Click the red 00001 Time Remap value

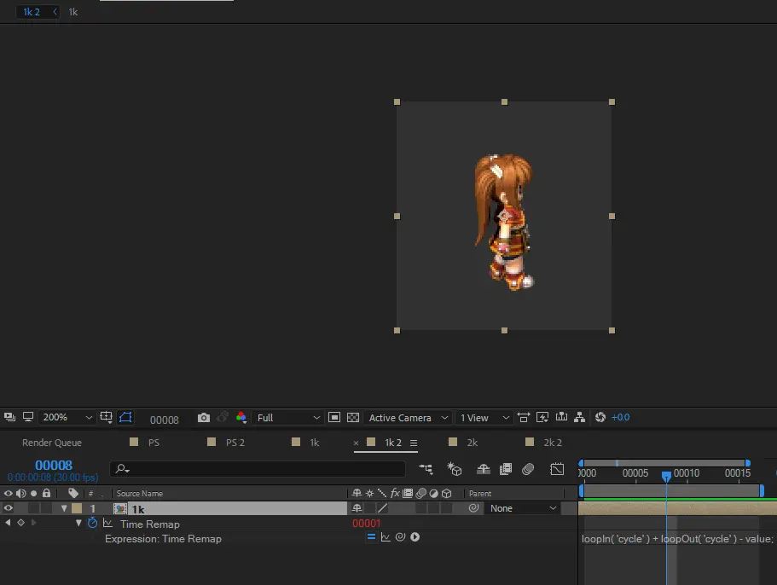point(366,523)
